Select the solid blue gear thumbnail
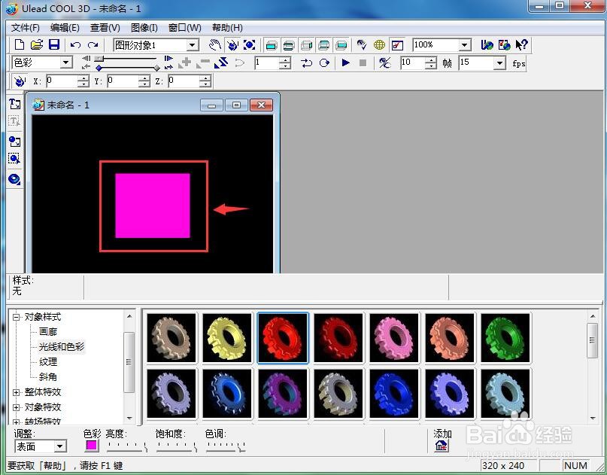The image size is (607, 475). point(394,394)
